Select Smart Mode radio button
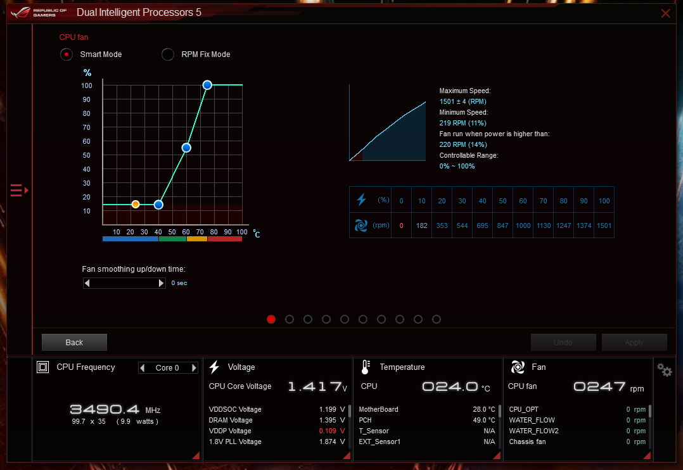The width and height of the screenshot is (683, 470). click(66, 54)
